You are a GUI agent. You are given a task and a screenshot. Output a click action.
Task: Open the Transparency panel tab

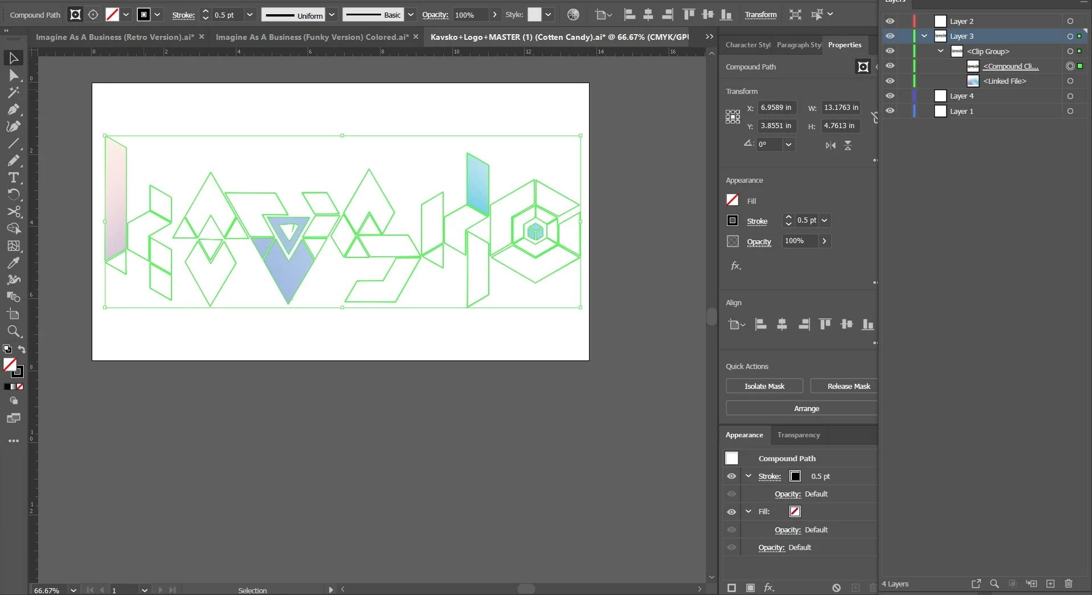799,435
